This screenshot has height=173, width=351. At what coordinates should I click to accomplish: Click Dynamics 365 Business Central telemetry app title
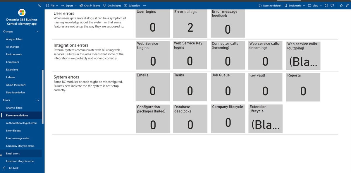22,22
